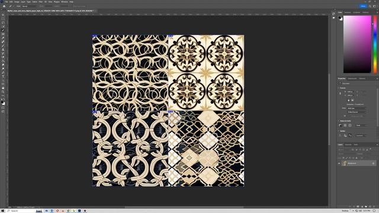Click the Windows Start button

[x=2, y=211]
